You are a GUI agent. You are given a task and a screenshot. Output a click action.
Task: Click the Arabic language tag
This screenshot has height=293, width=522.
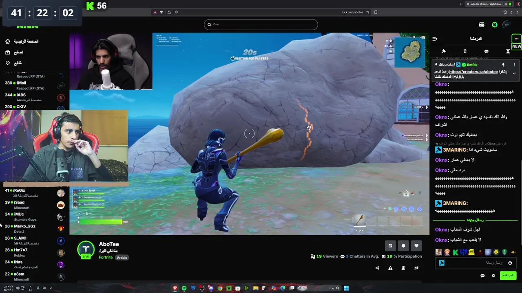122,258
